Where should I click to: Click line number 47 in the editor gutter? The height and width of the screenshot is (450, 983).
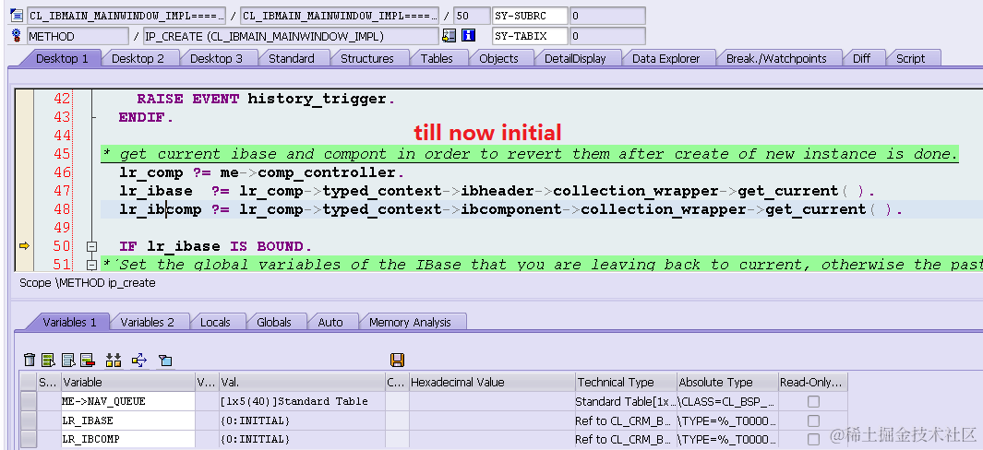click(x=62, y=191)
